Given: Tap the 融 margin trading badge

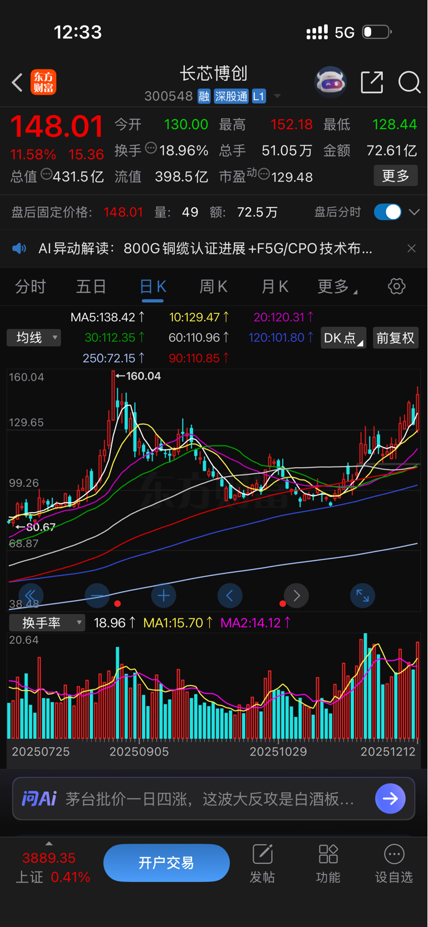Looking at the screenshot, I should pyautogui.click(x=204, y=96).
